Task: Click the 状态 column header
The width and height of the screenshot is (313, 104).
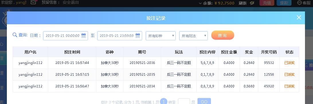Action: coord(289,52)
